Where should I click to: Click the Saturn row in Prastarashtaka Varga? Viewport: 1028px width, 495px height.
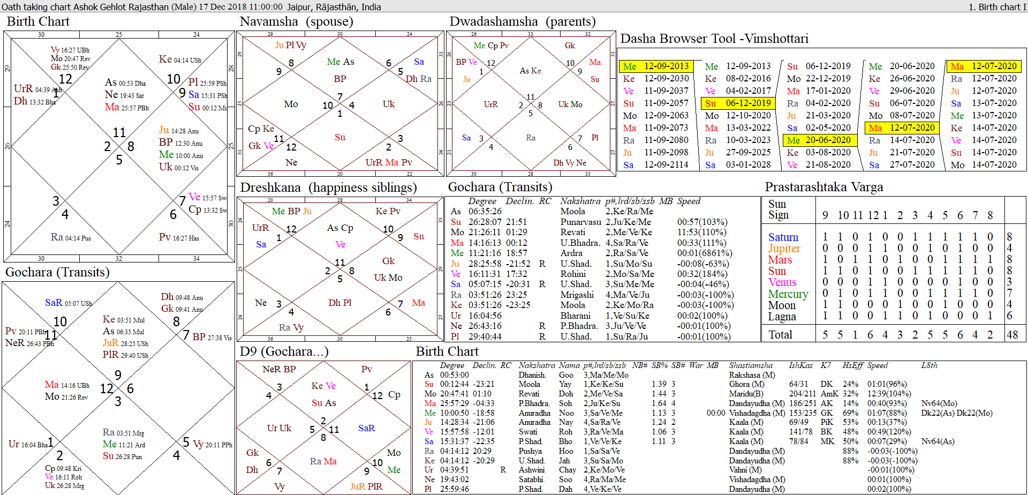coord(890,237)
